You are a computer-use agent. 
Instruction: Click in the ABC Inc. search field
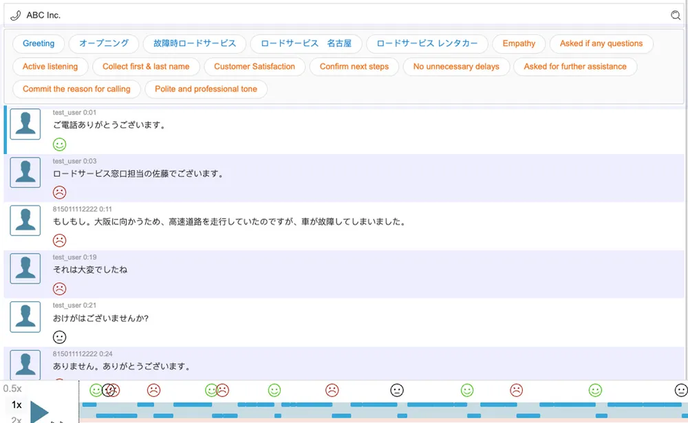(x=344, y=15)
